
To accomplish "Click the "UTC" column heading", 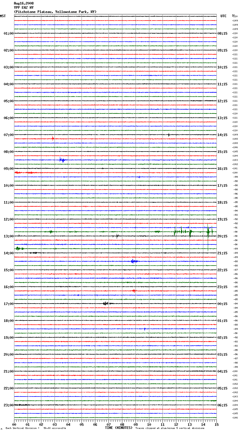I will click(x=224, y=16).
